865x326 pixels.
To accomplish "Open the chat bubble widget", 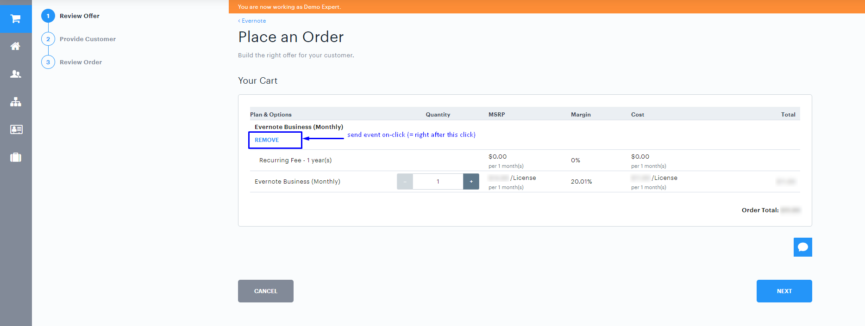I will coord(802,247).
